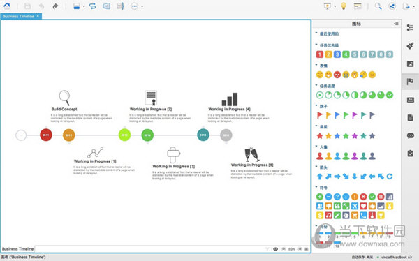Open the comments bubble sidebar icon
Viewport: 419px width, 261px height.
click(410, 135)
